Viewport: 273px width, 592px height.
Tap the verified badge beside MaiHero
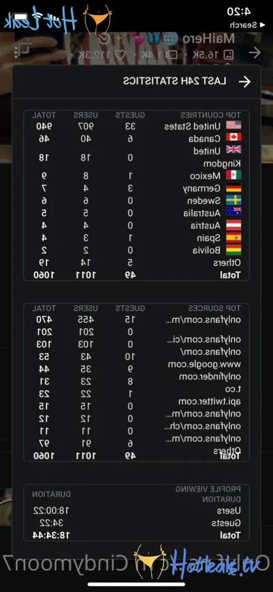point(104,39)
